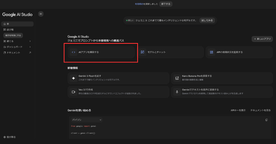Click the video camera icon on Veo 3.1 card
The height and width of the screenshot is (144, 276).
pos(74,92)
